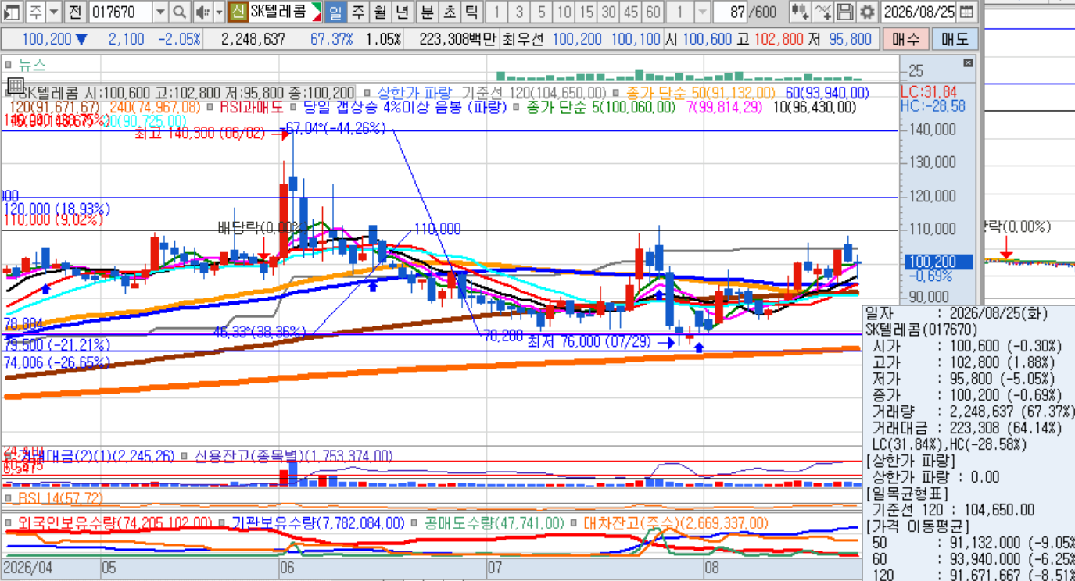Click the SK텔레콤 stock name field
Image resolution: width=1075 pixels, height=581 pixels.
point(279,12)
